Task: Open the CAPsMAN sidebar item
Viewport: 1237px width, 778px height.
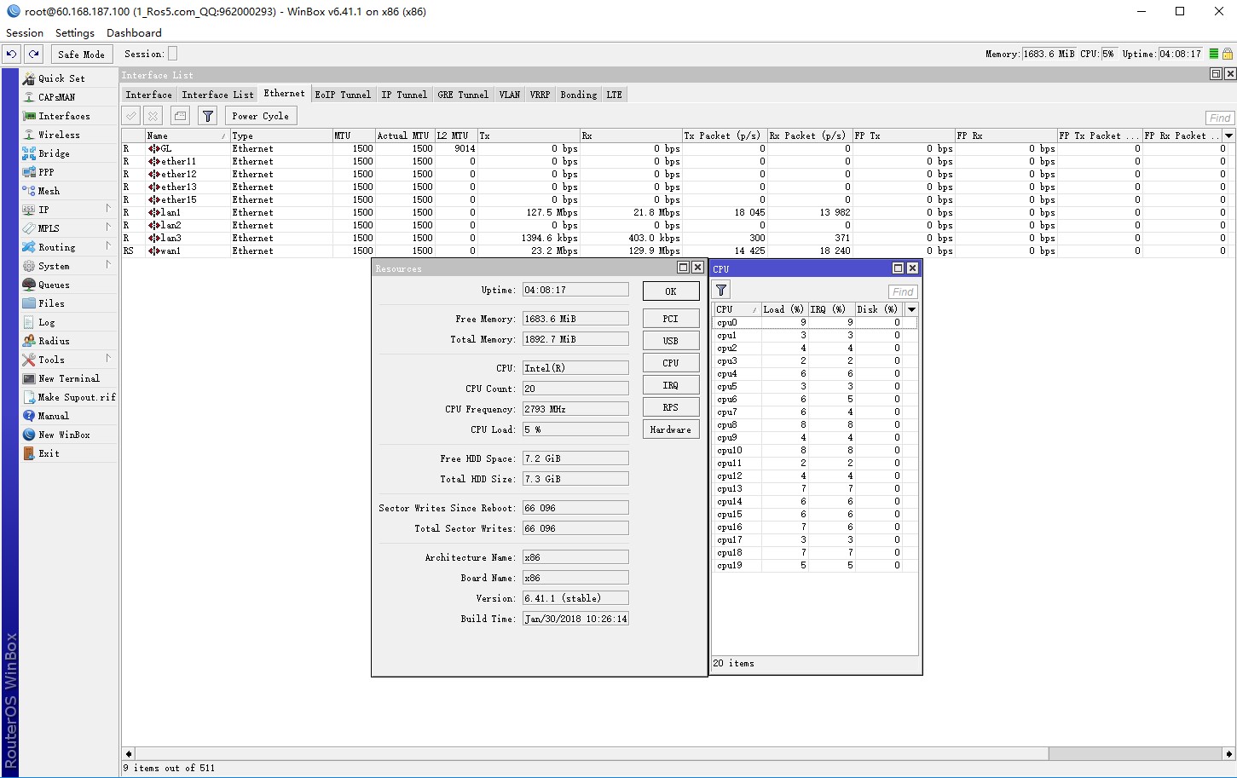Action: point(56,97)
